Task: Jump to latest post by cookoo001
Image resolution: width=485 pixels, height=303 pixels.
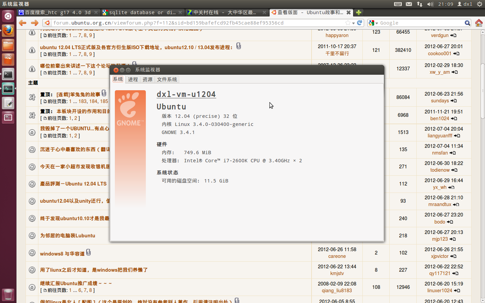Action: pyautogui.click(x=456, y=54)
